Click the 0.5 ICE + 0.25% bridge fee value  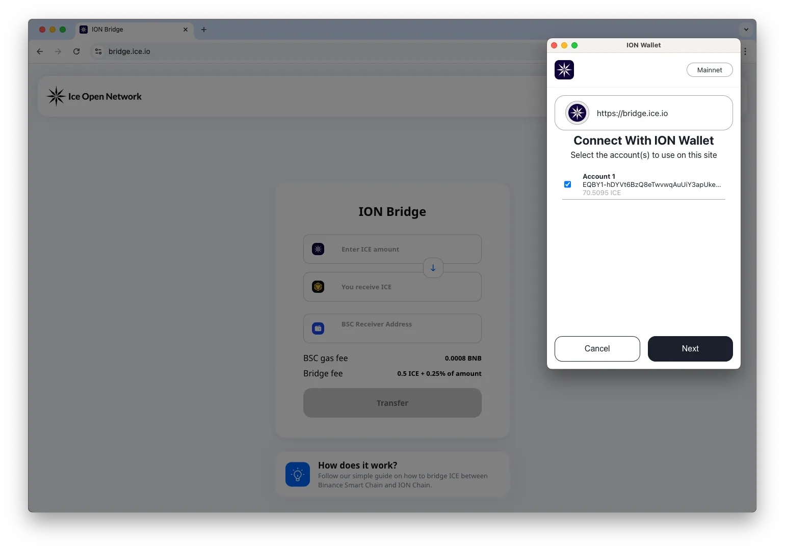click(x=439, y=374)
